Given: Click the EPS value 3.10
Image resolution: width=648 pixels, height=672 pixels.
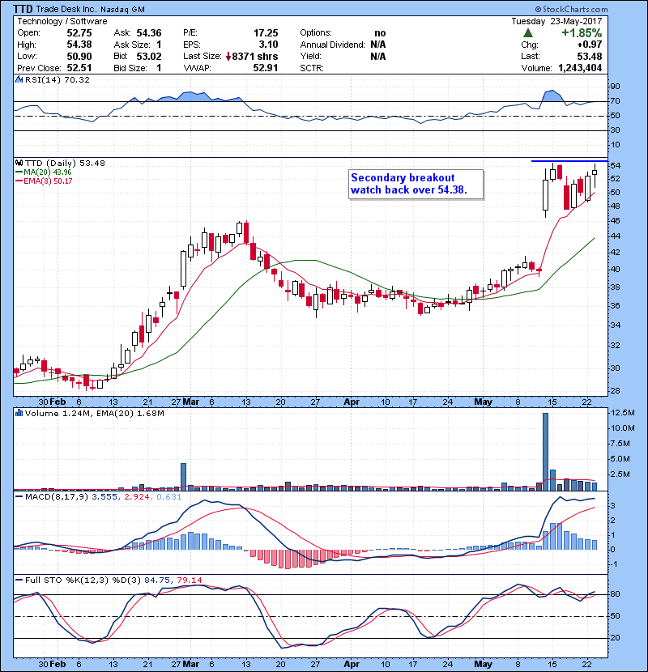Looking at the screenshot, I should coord(268,45).
